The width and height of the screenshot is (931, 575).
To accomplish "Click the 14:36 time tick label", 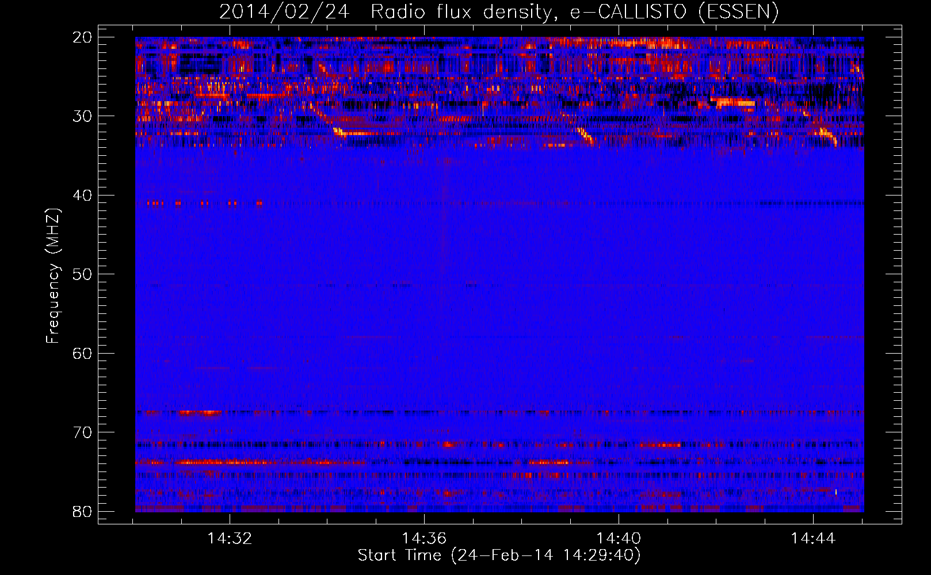I will (424, 539).
